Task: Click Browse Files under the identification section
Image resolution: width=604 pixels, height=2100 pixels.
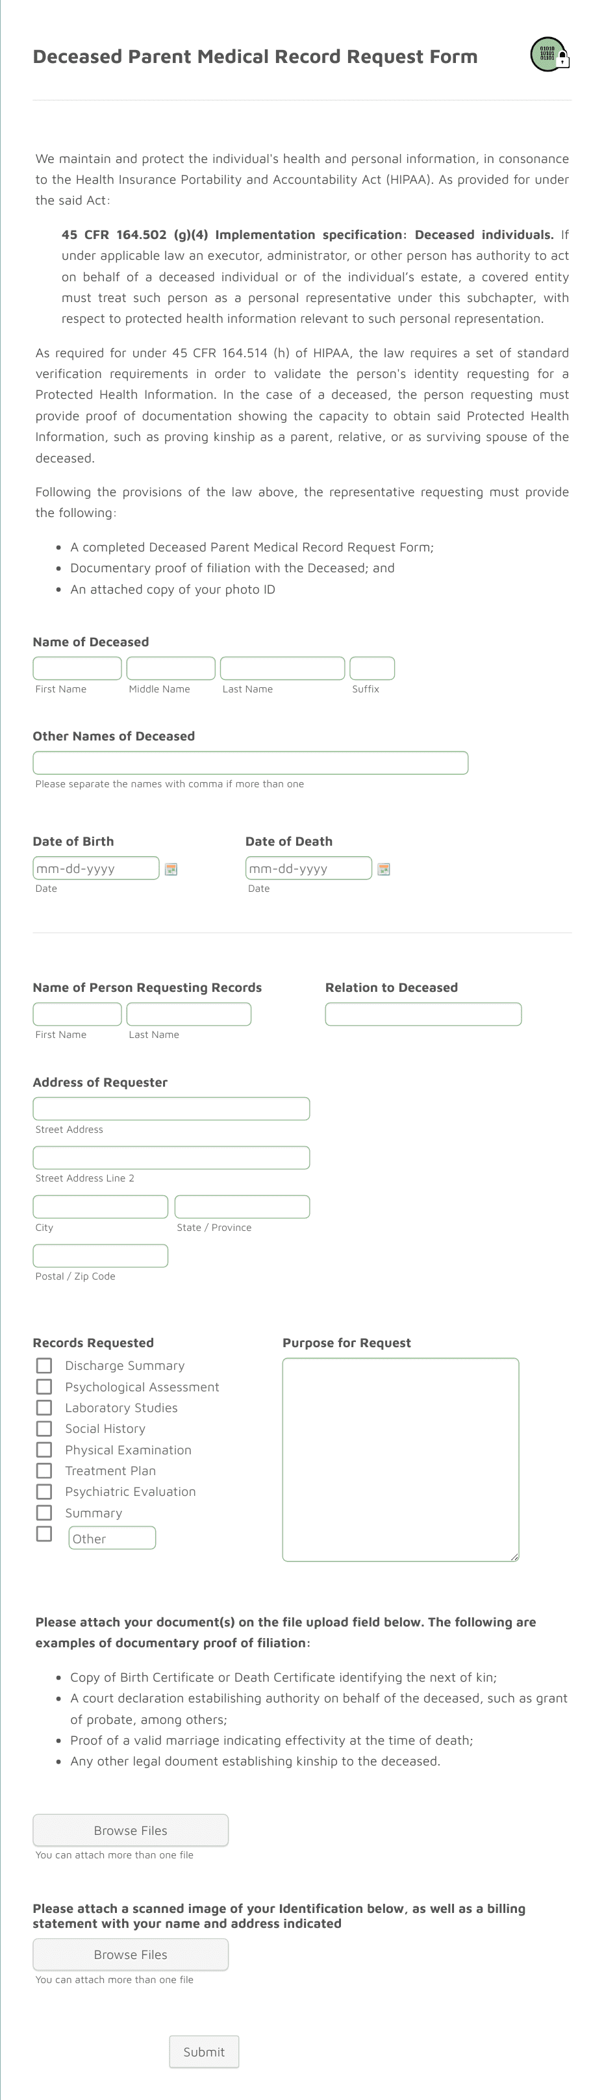Action: click(131, 1954)
